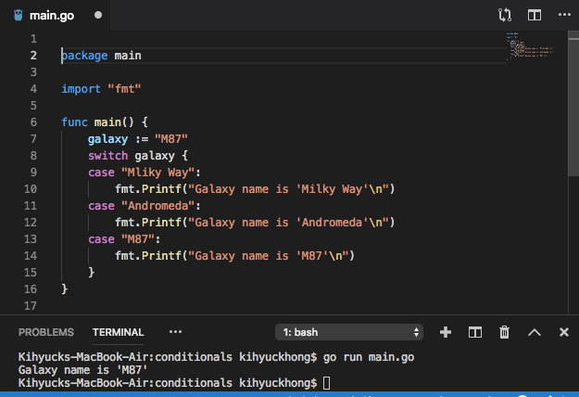Image resolution: width=579 pixels, height=397 pixels.
Task: Click the "Andromeda" case string on line 11
Action: (157, 206)
